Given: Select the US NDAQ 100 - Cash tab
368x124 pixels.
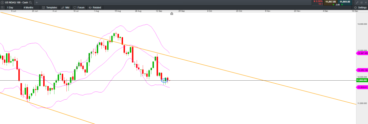Looking at the screenshot, I should [x=16, y=2].
